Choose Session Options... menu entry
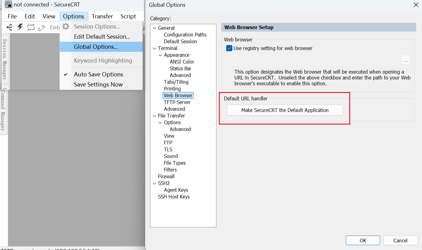 101,26
